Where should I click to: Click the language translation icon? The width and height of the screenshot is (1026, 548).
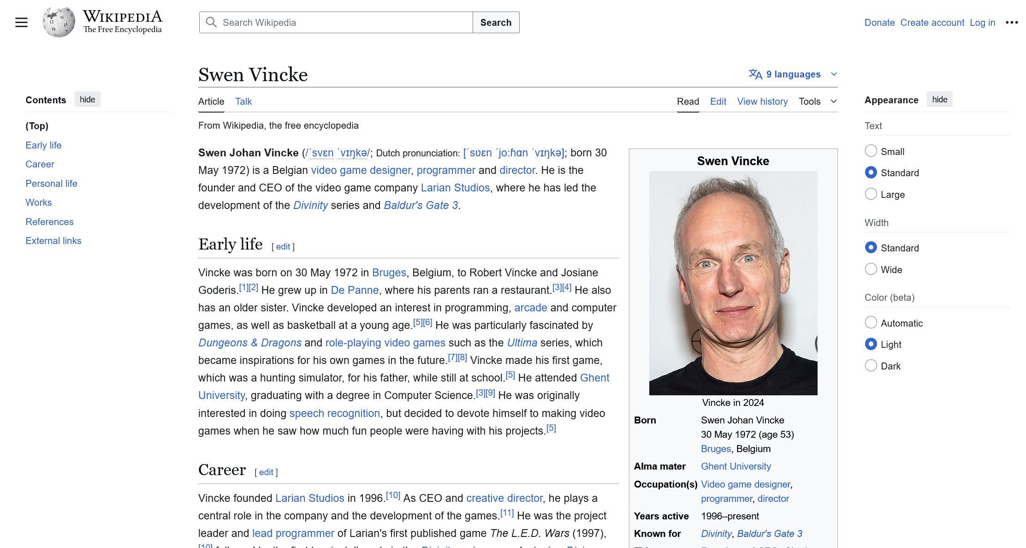pos(755,74)
